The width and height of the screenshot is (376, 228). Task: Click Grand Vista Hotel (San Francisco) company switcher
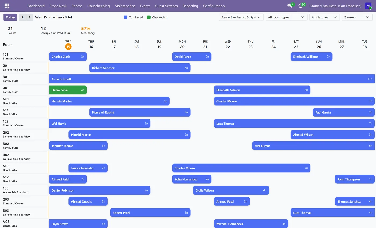click(335, 6)
